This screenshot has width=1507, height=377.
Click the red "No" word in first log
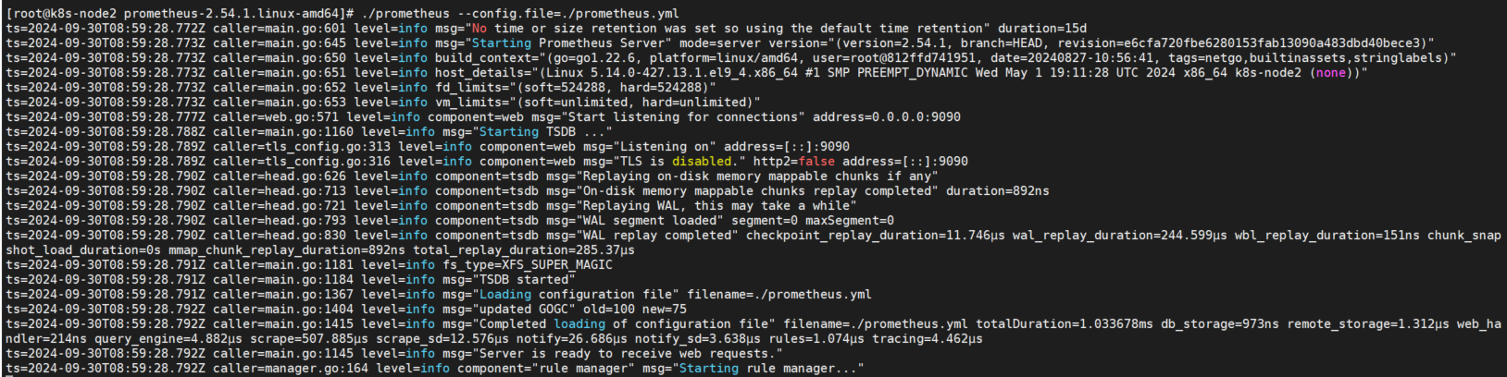coord(479,29)
